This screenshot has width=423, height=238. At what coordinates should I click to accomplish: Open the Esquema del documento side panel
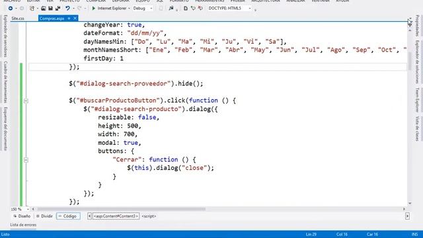[x=5, y=128]
